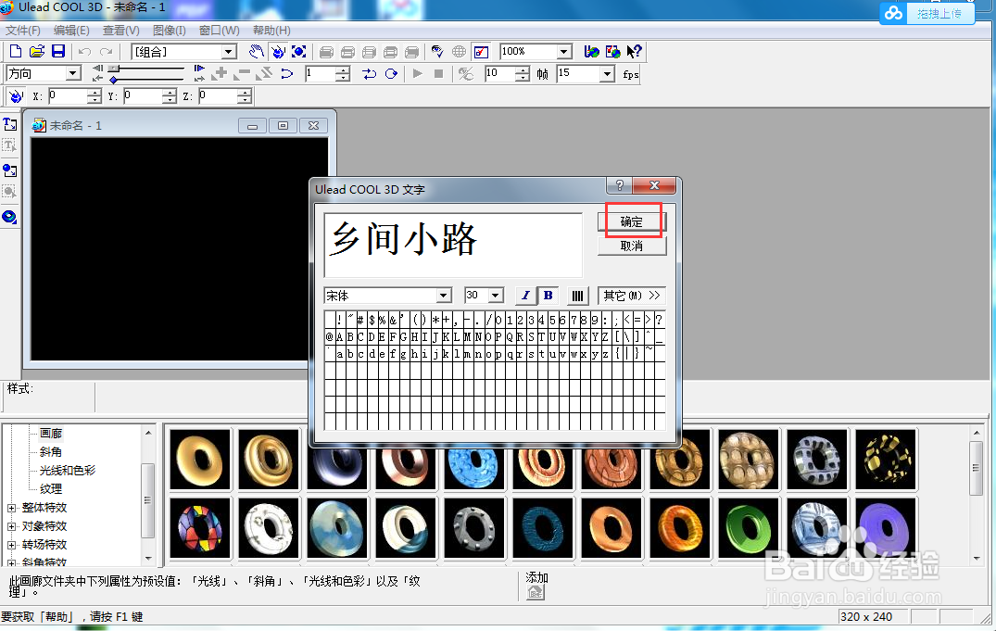
Task: Activate the context help pointer icon
Action: pyautogui.click(x=634, y=52)
